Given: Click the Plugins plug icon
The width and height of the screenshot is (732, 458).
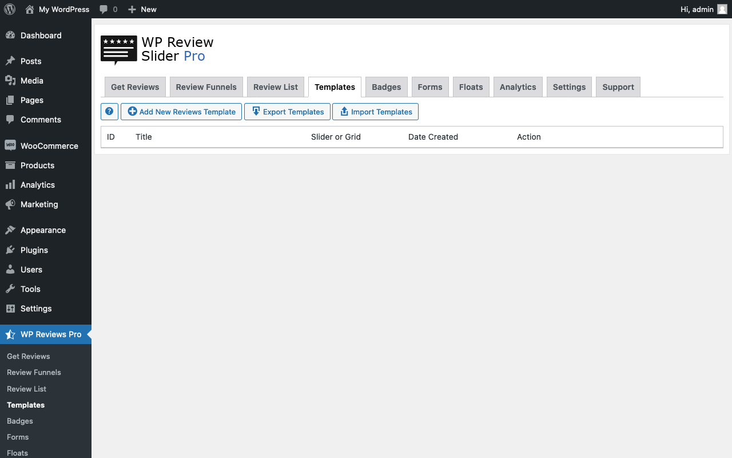Looking at the screenshot, I should pos(10,250).
